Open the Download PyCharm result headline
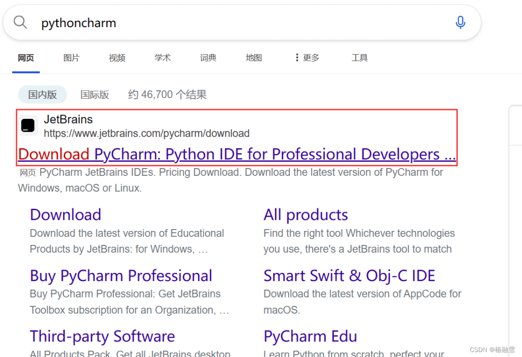The image size is (522, 357). 237,155
